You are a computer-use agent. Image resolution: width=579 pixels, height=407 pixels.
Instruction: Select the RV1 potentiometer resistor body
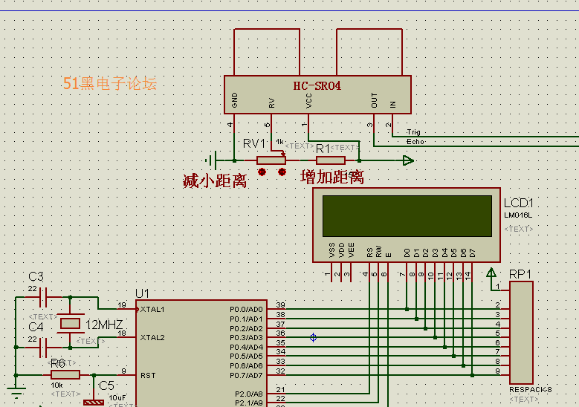point(271,160)
